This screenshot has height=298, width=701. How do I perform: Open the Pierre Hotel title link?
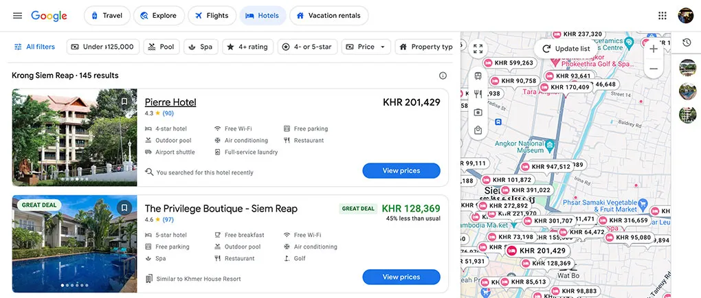(170, 102)
